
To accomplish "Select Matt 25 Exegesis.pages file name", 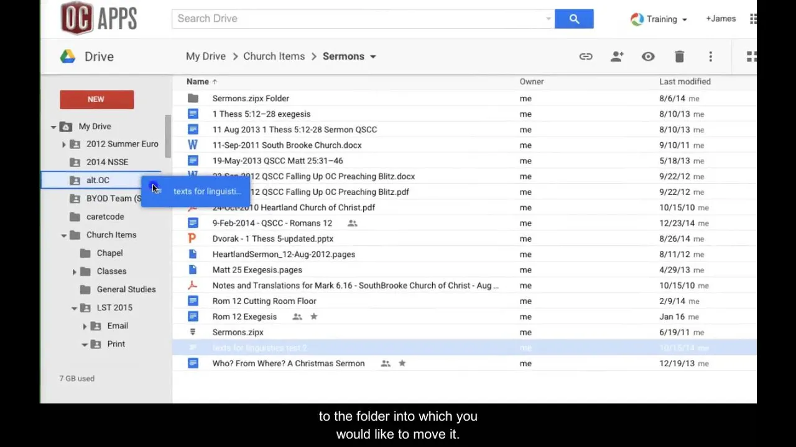I will 257,269.
